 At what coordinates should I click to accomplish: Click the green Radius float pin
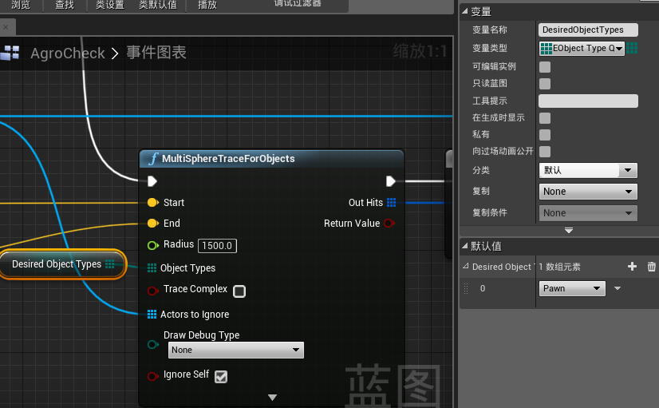tap(153, 245)
